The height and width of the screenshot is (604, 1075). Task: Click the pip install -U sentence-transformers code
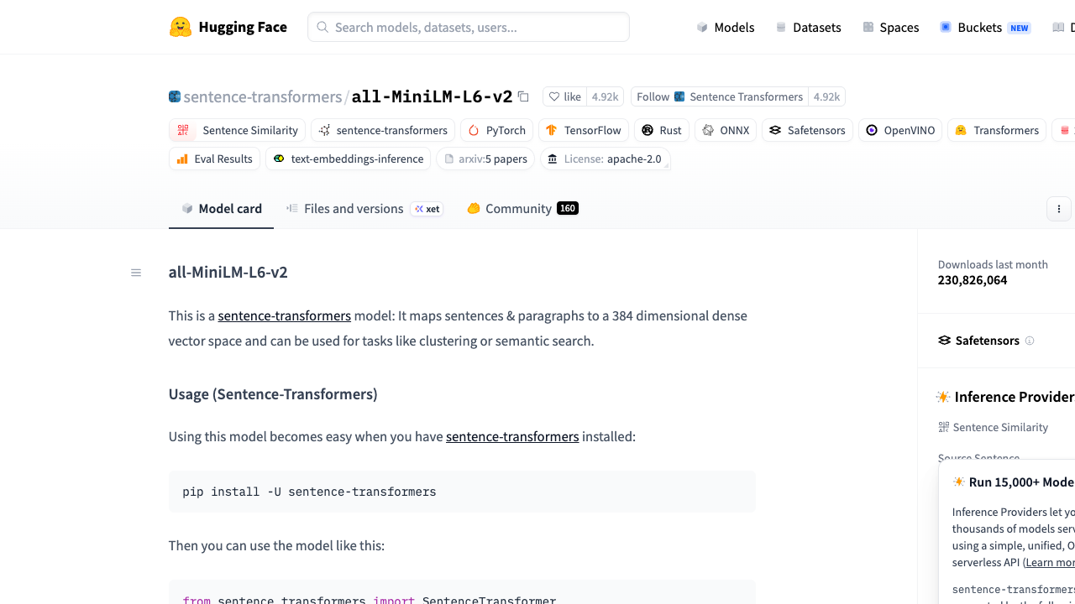(x=309, y=492)
